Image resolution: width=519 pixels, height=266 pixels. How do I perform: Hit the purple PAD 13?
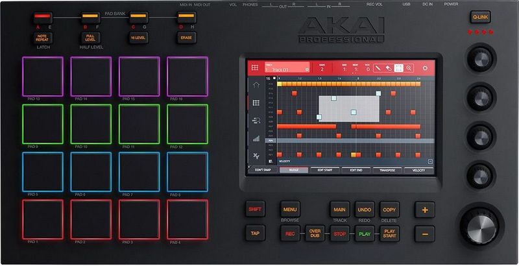[x=43, y=77]
